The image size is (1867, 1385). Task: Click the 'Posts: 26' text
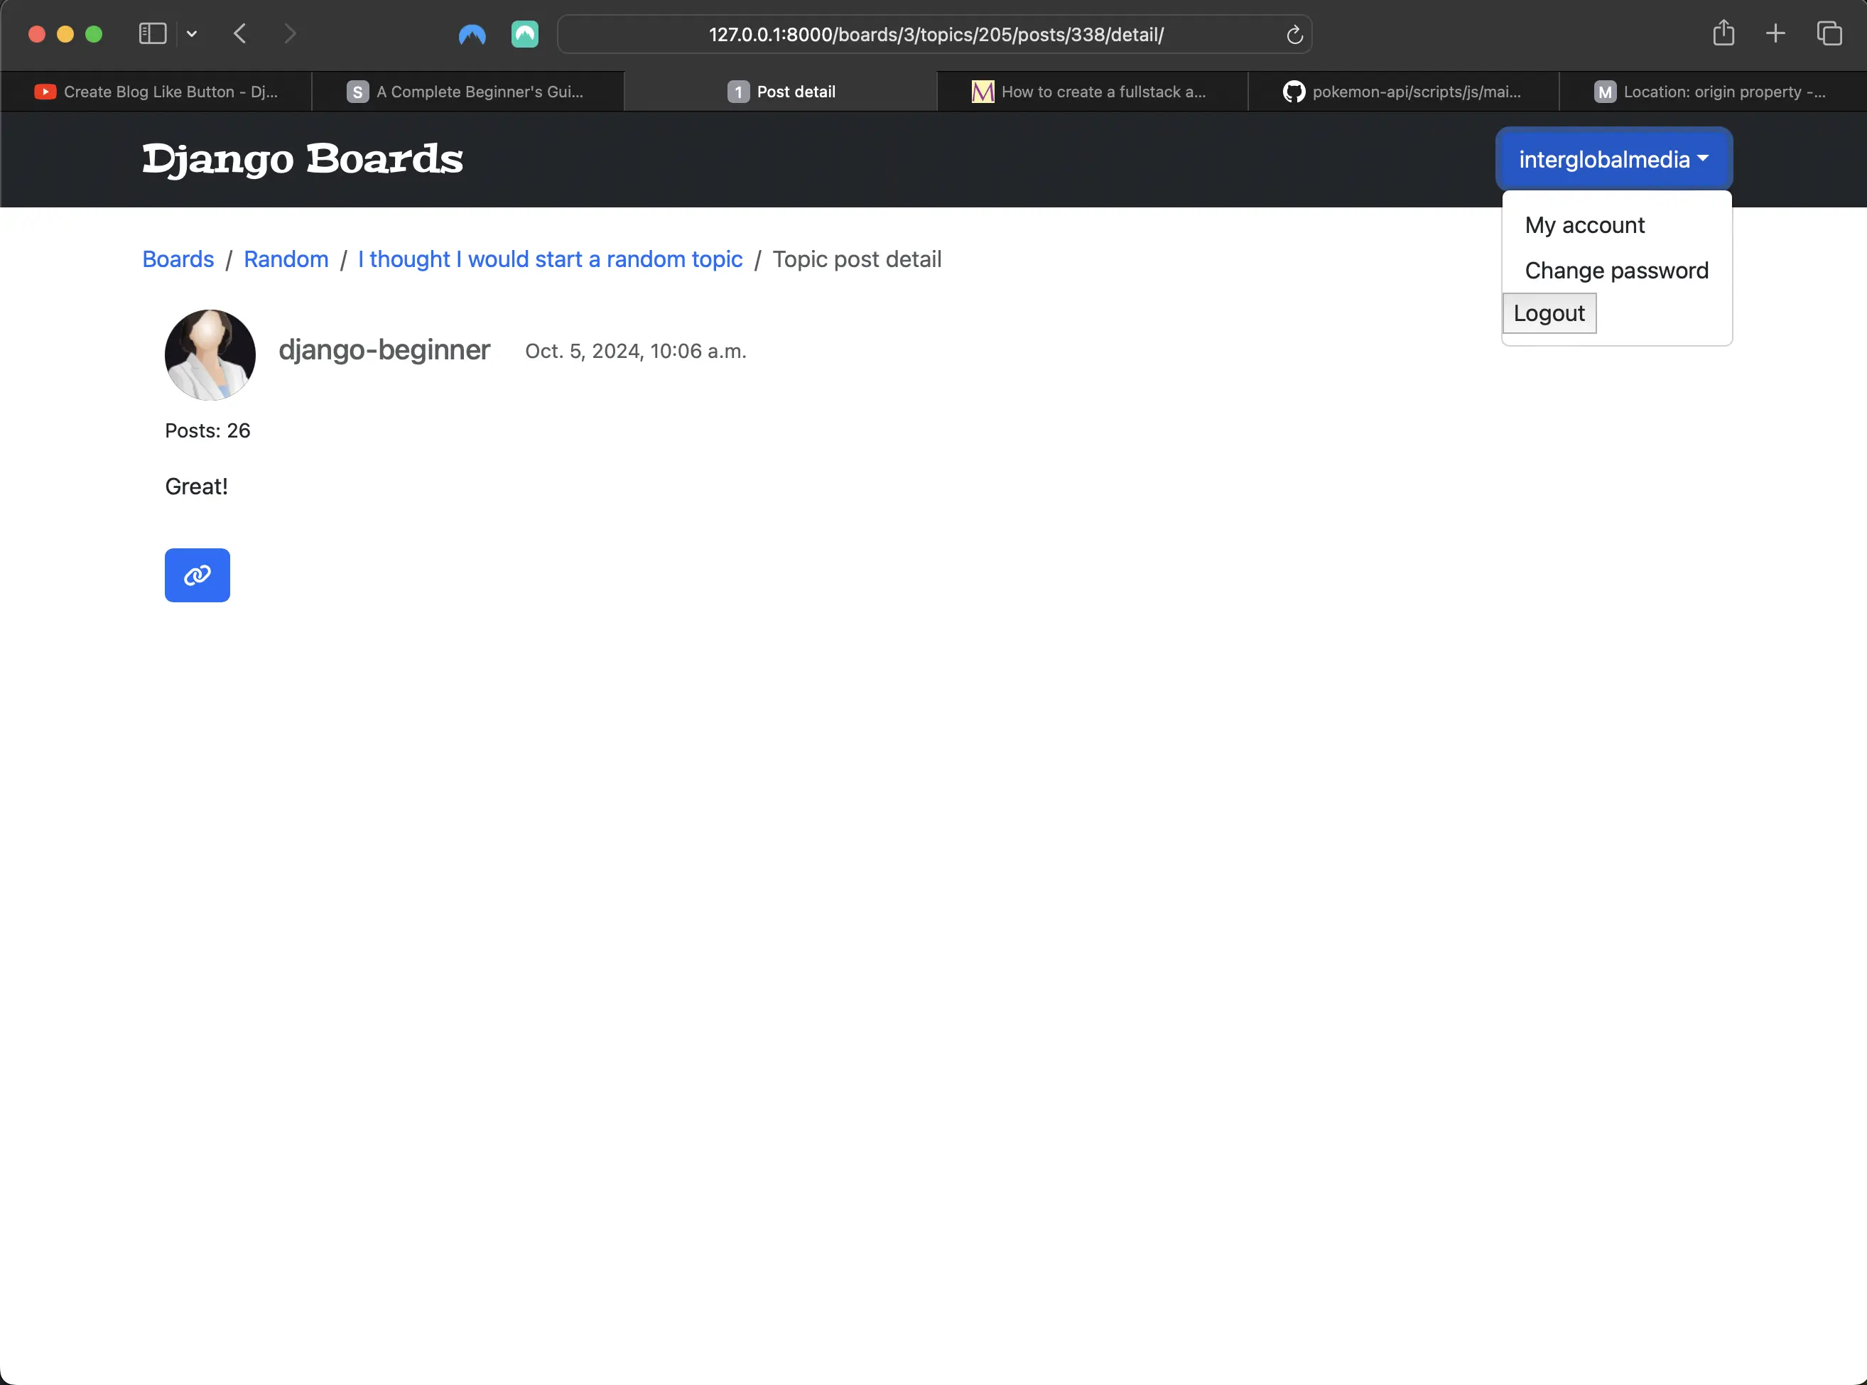click(208, 430)
